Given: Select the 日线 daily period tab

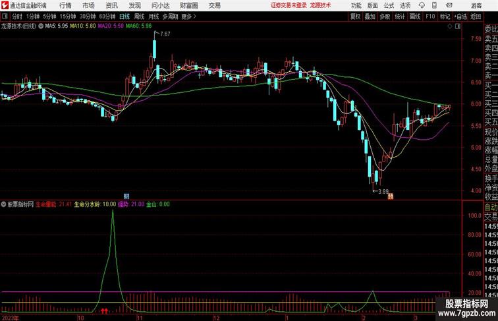Looking at the screenshot, I should (124, 16).
